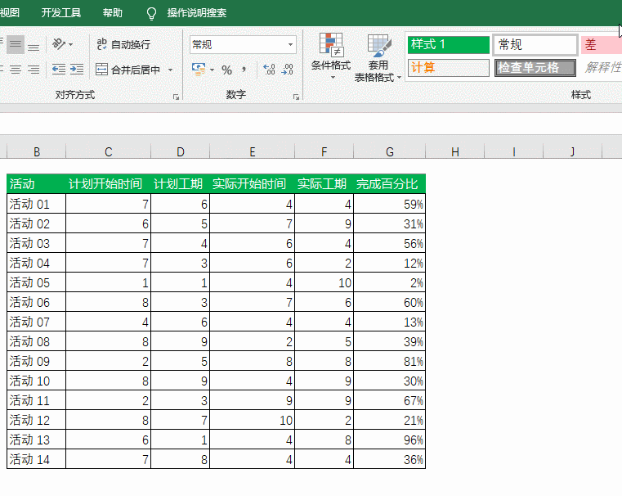Select the 67% cell of 活动 11

coord(390,400)
